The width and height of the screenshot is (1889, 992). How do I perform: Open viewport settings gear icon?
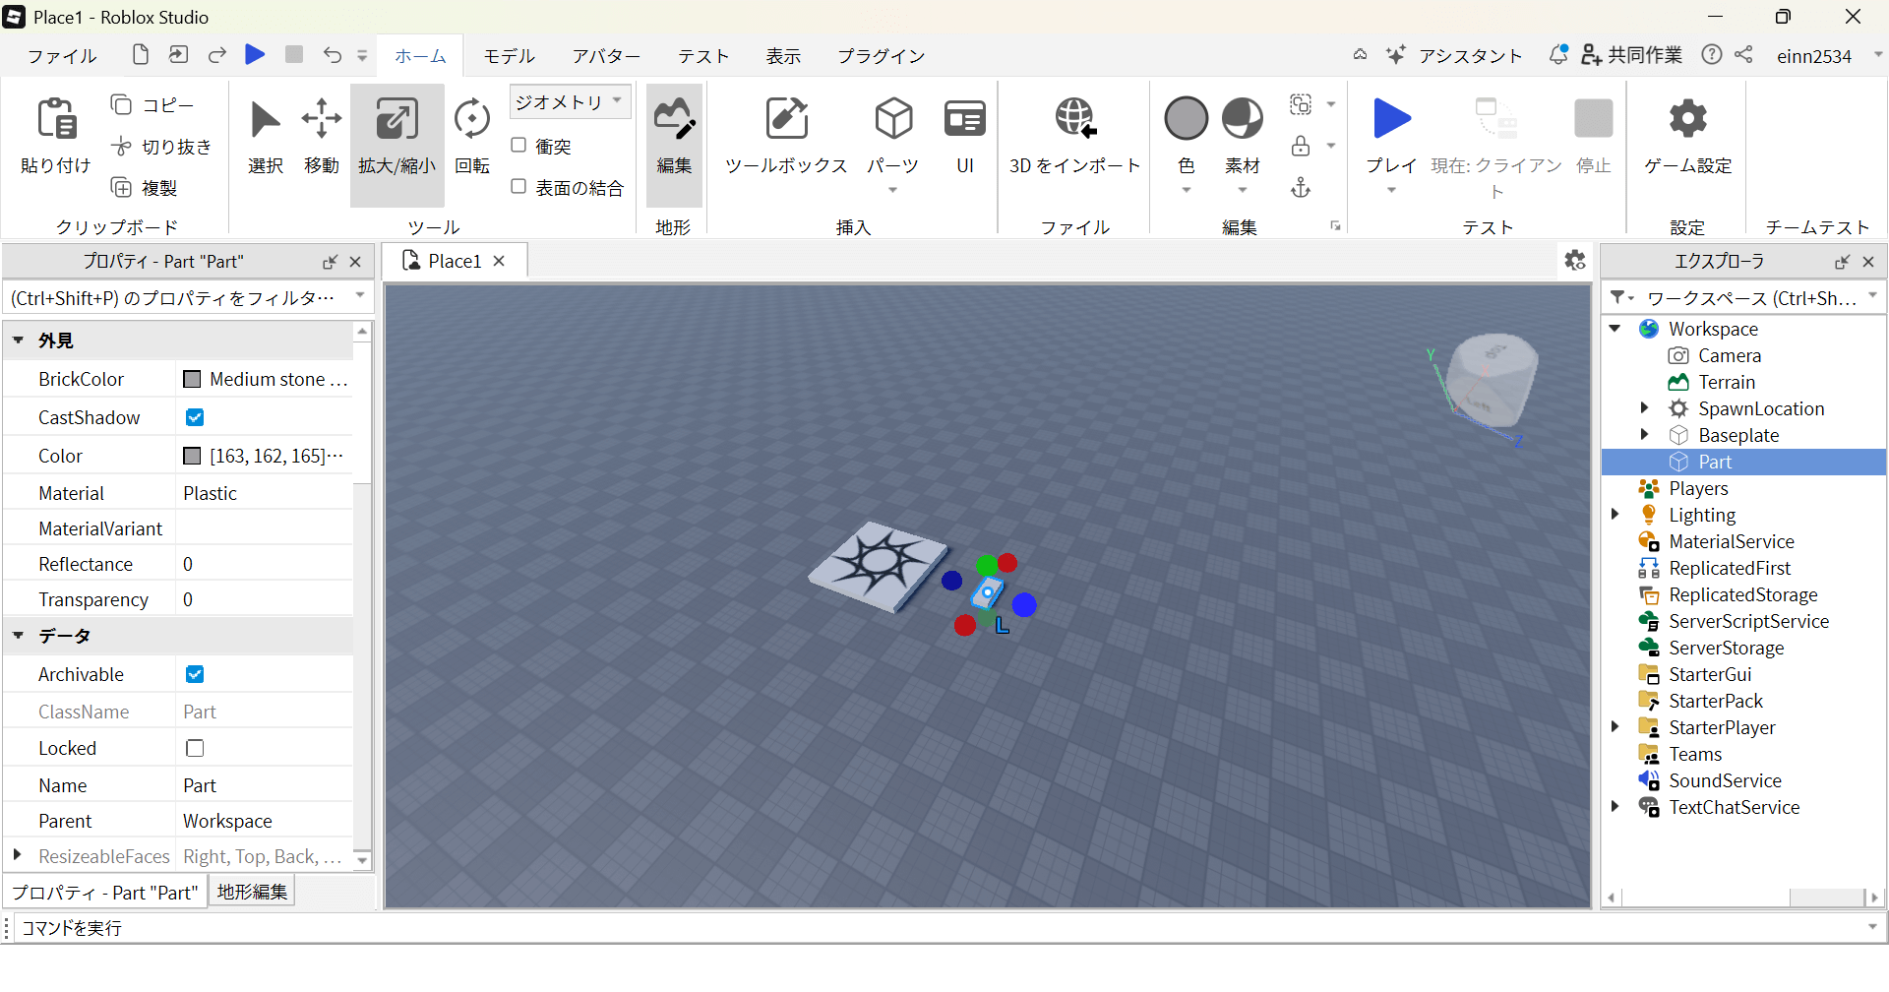click(x=1575, y=260)
